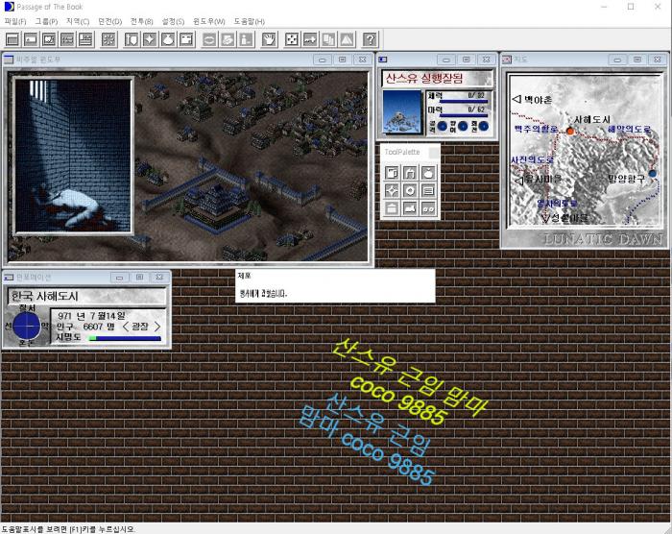Open the item pouch toolbar icon
This screenshot has height=534, width=672.
click(168, 39)
